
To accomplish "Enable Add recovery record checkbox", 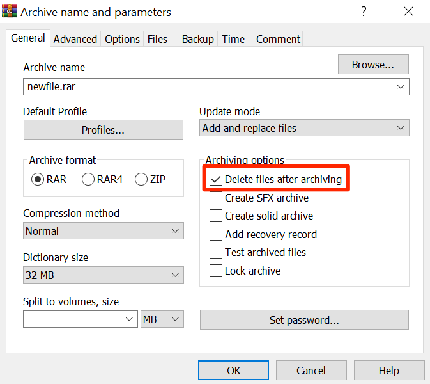I will pos(216,234).
